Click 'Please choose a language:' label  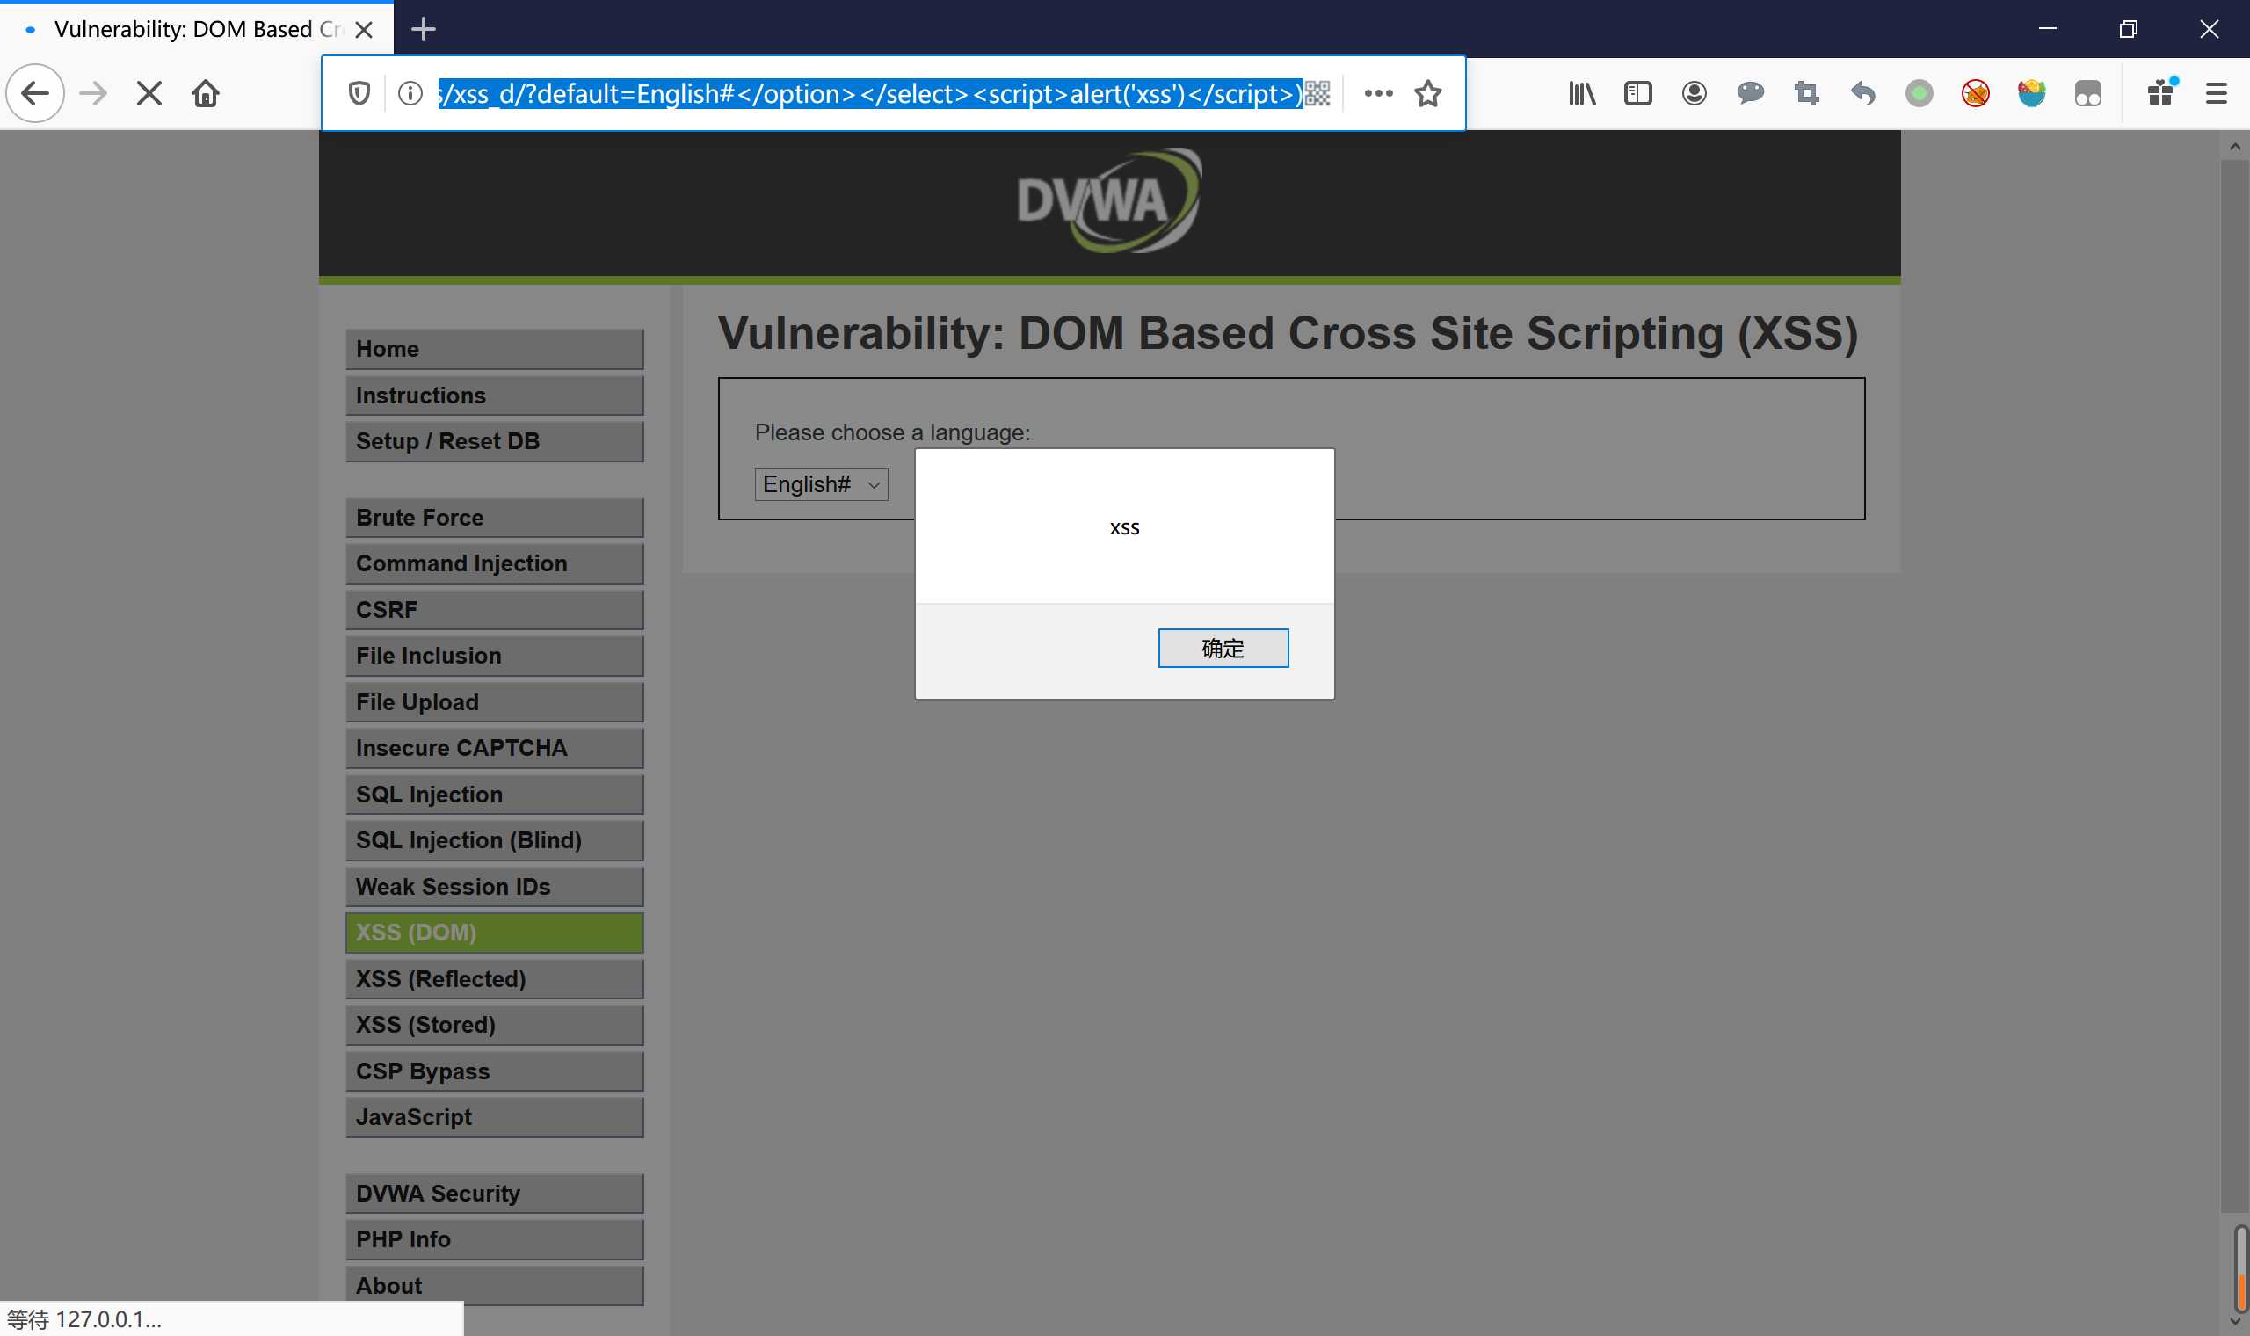click(892, 433)
